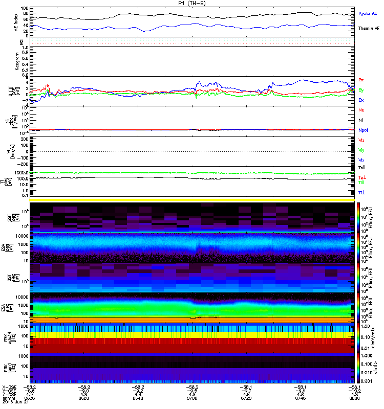Click the 0800 time tick label
The height and width of the screenshot is (409, 384).
click(x=354, y=398)
